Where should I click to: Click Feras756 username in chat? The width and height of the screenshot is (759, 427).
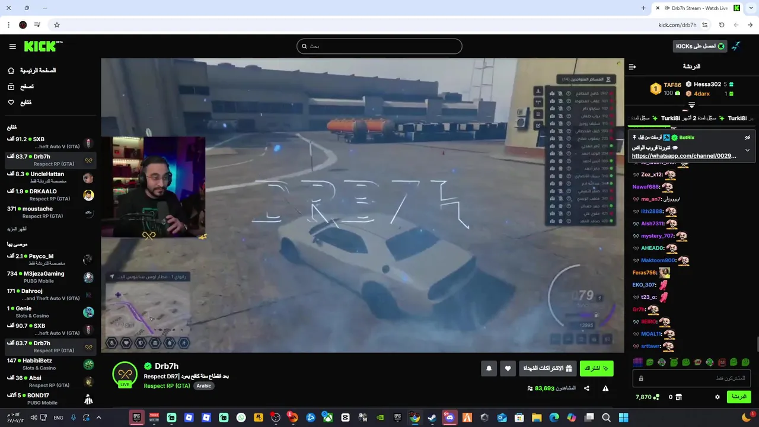644,273
